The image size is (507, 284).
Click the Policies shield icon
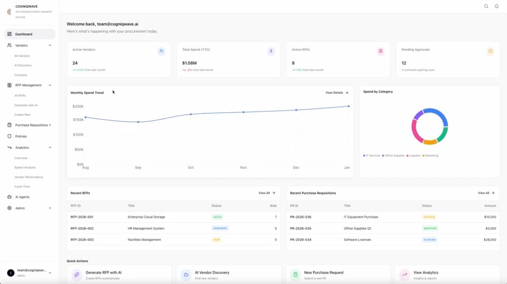click(x=9, y=136)
